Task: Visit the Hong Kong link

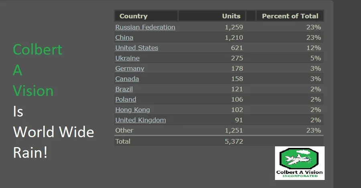Action: 132,110
